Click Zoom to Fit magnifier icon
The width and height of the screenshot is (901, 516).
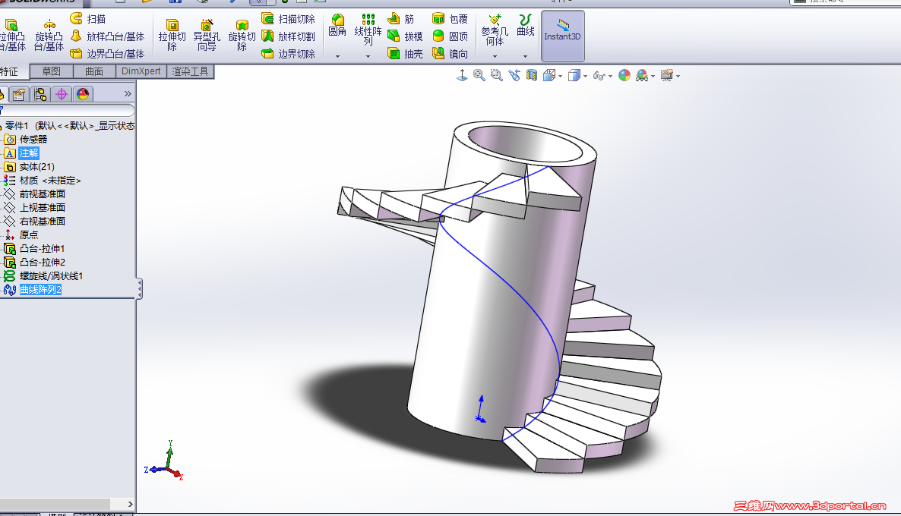479,75
